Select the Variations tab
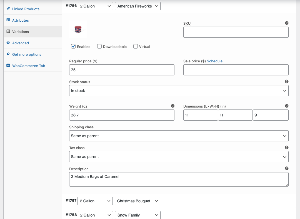 (33, 32)
